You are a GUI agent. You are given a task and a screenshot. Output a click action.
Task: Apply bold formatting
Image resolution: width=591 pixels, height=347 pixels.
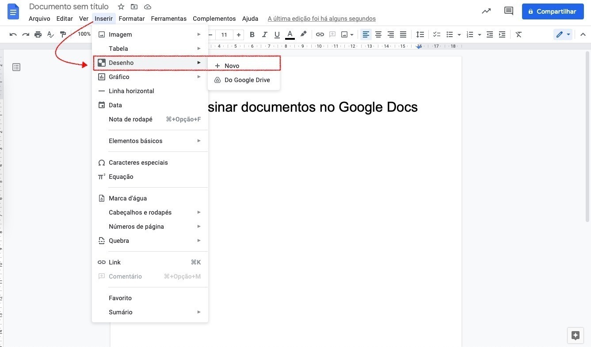click(252, 34)
